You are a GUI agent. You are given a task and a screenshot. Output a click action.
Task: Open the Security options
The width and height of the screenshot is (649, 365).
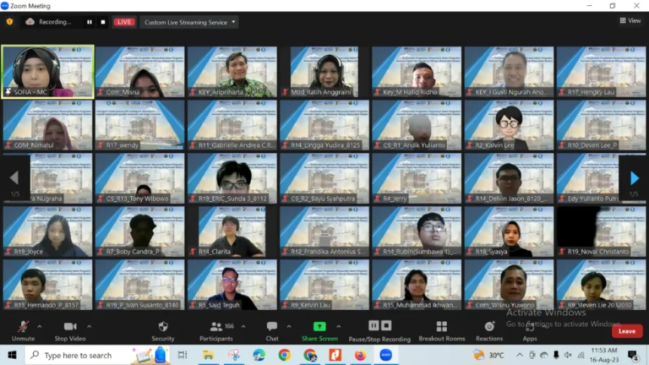(162, 329)
